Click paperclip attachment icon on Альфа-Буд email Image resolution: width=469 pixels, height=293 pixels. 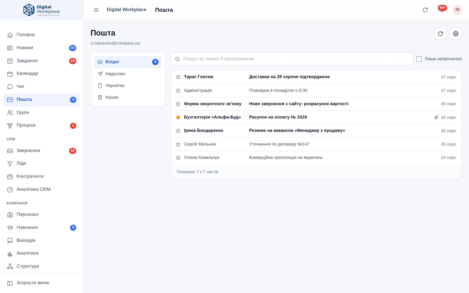pyautogui.click(x=436, y=117)
